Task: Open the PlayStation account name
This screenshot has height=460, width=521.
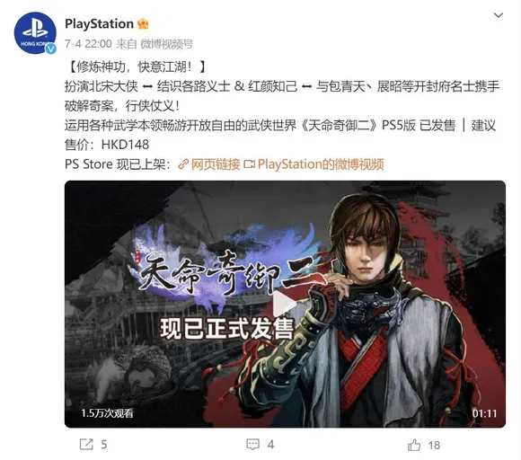Action: (99, 24)
